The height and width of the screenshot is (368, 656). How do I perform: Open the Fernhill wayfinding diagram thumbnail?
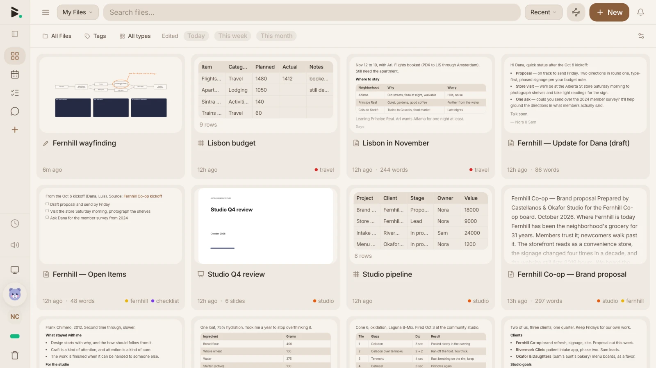tap(111, 95)
